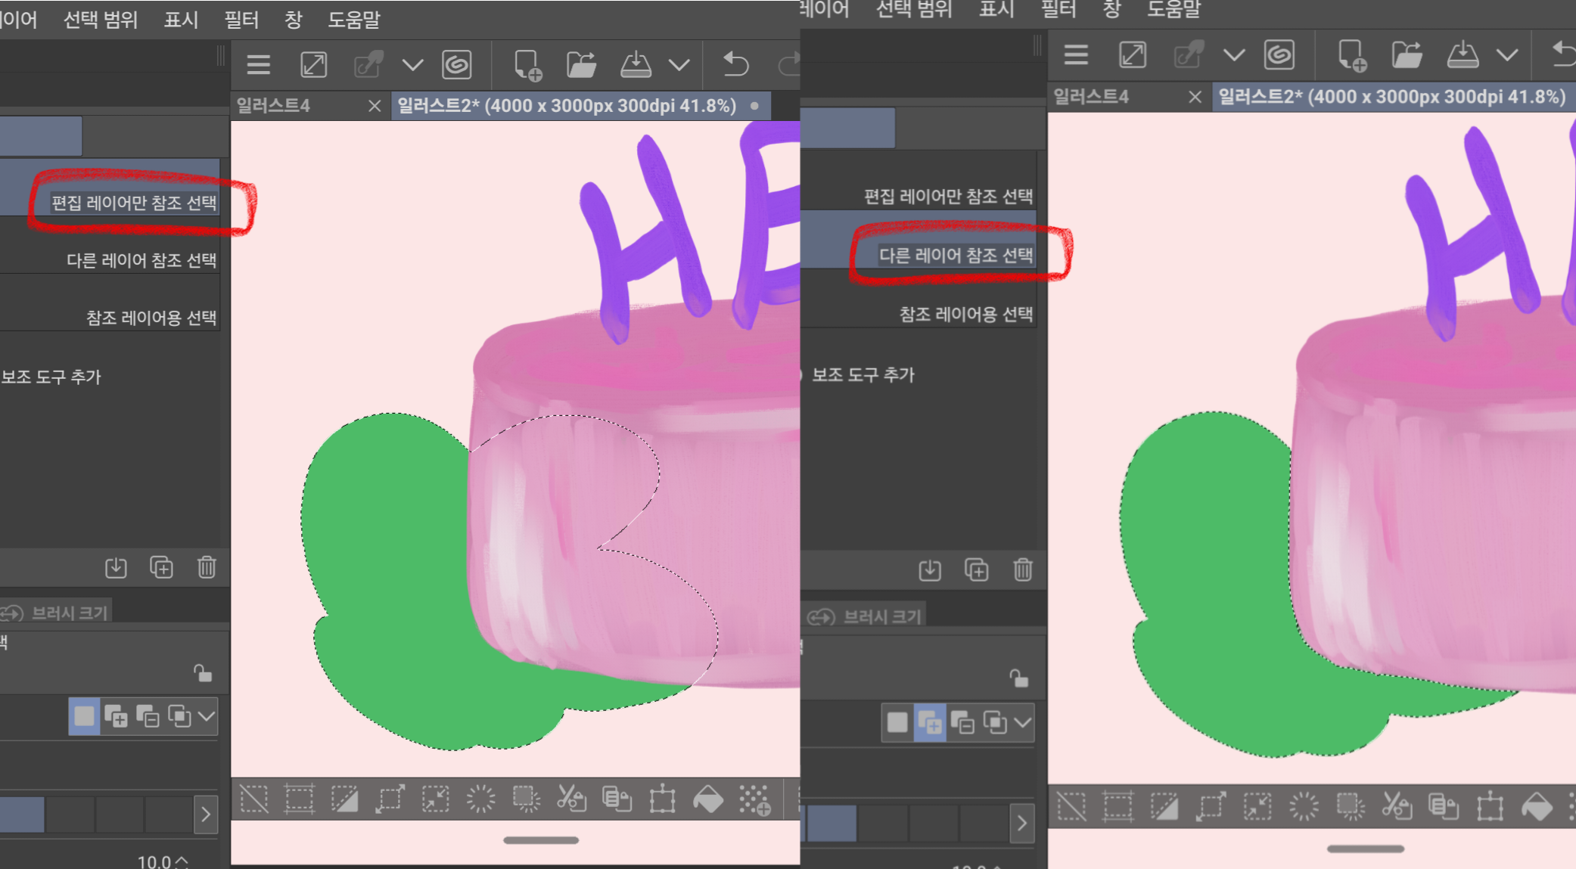This screenshot has height=869, width=1576.
Task: Click Deselect icon in left selection launcher
Action: [x=254, y=799]
